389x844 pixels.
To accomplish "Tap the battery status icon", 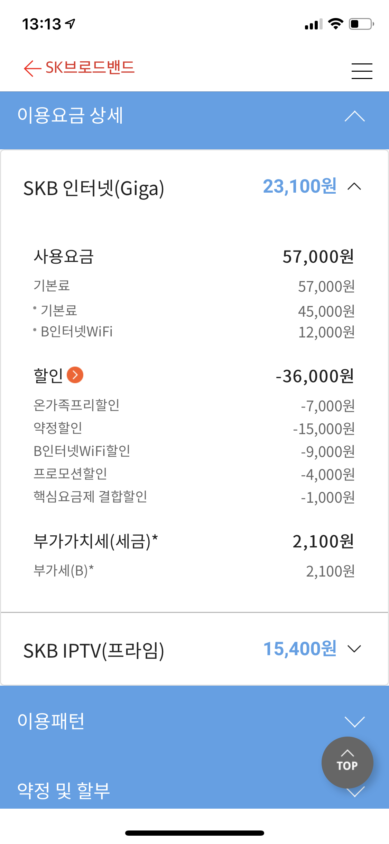I will [361, 24].
